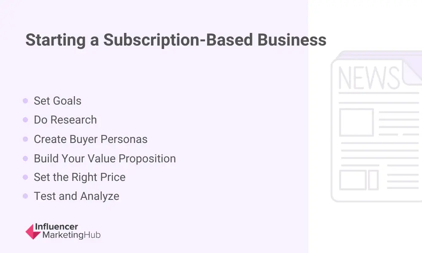
Task: Select the Do Research list item
Action: [x=65, y=120]
